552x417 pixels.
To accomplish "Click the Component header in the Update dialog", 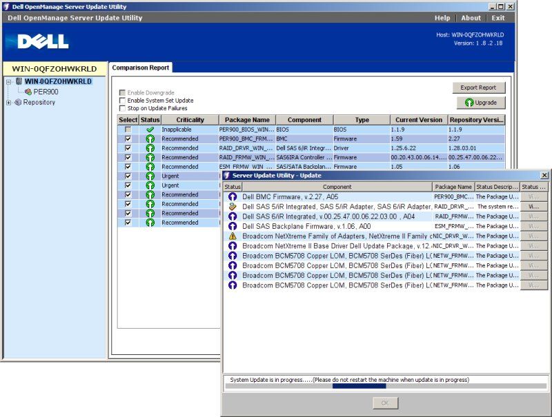I will [337, 187].
